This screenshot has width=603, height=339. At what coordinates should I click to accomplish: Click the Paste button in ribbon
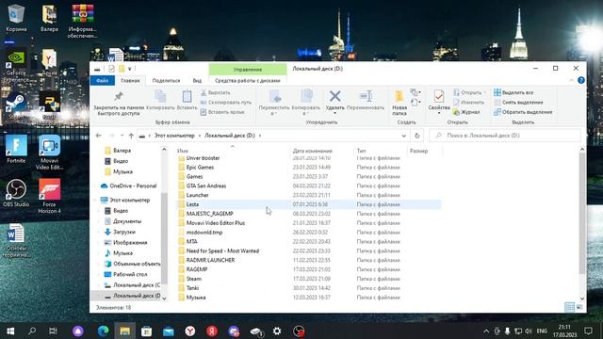(187, 100)
